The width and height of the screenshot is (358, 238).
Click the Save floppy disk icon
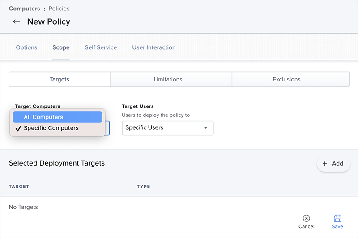point(337,218)
